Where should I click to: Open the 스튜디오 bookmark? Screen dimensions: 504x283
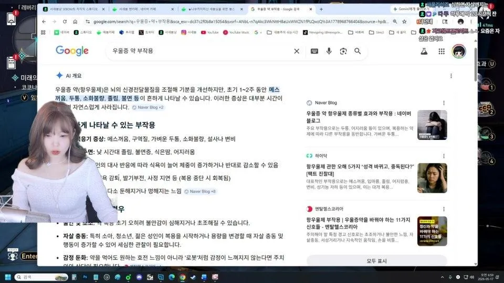tap(83, 32)
